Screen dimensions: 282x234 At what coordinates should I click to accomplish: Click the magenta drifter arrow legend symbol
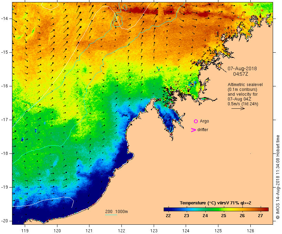point(193,130)
